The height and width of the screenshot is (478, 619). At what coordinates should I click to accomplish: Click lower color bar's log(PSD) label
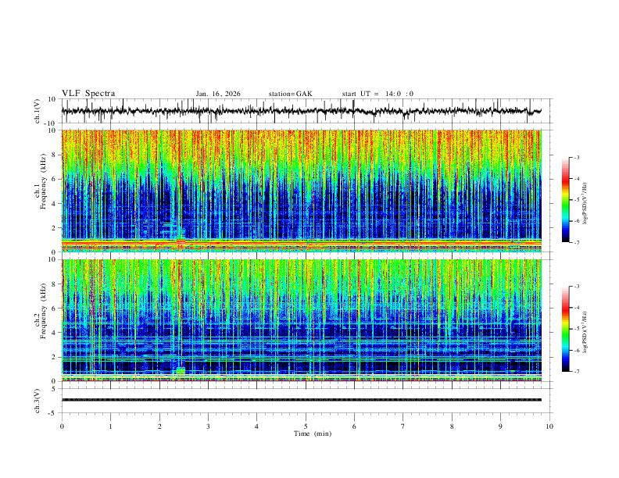click(585, 332)
